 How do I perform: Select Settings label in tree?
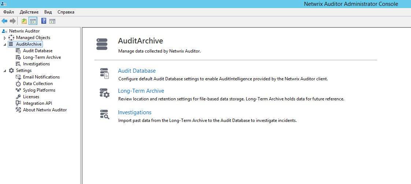pos(24,70)
